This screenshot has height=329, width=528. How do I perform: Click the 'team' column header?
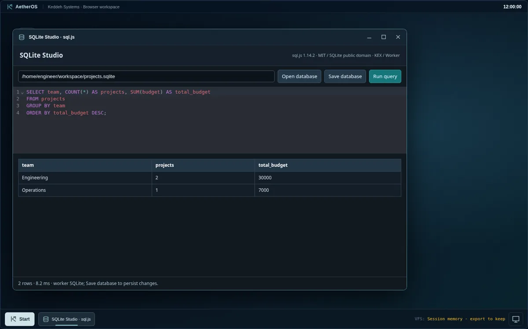(x=85, y=165)
